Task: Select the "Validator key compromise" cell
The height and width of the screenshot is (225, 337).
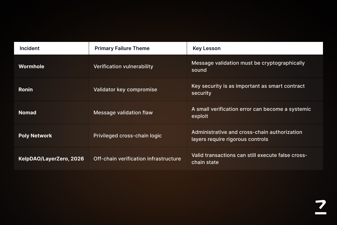Action: tap(138, 89)
